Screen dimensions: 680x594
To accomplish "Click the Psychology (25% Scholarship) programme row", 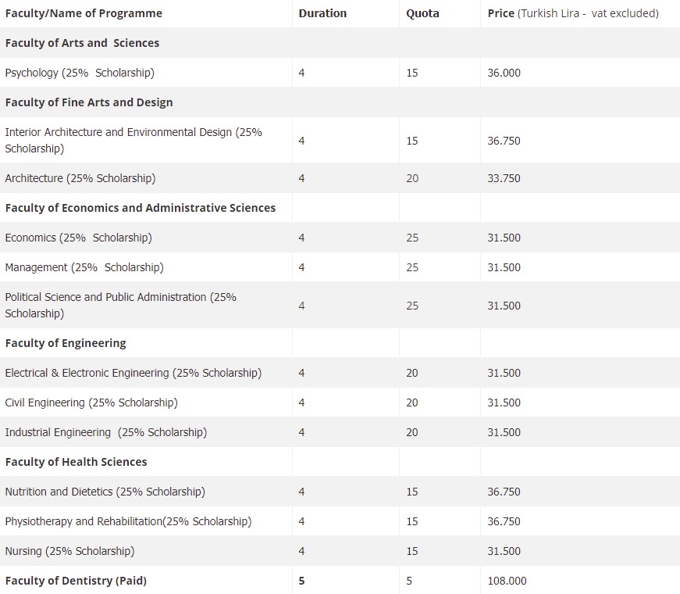I will pos(80,73).
